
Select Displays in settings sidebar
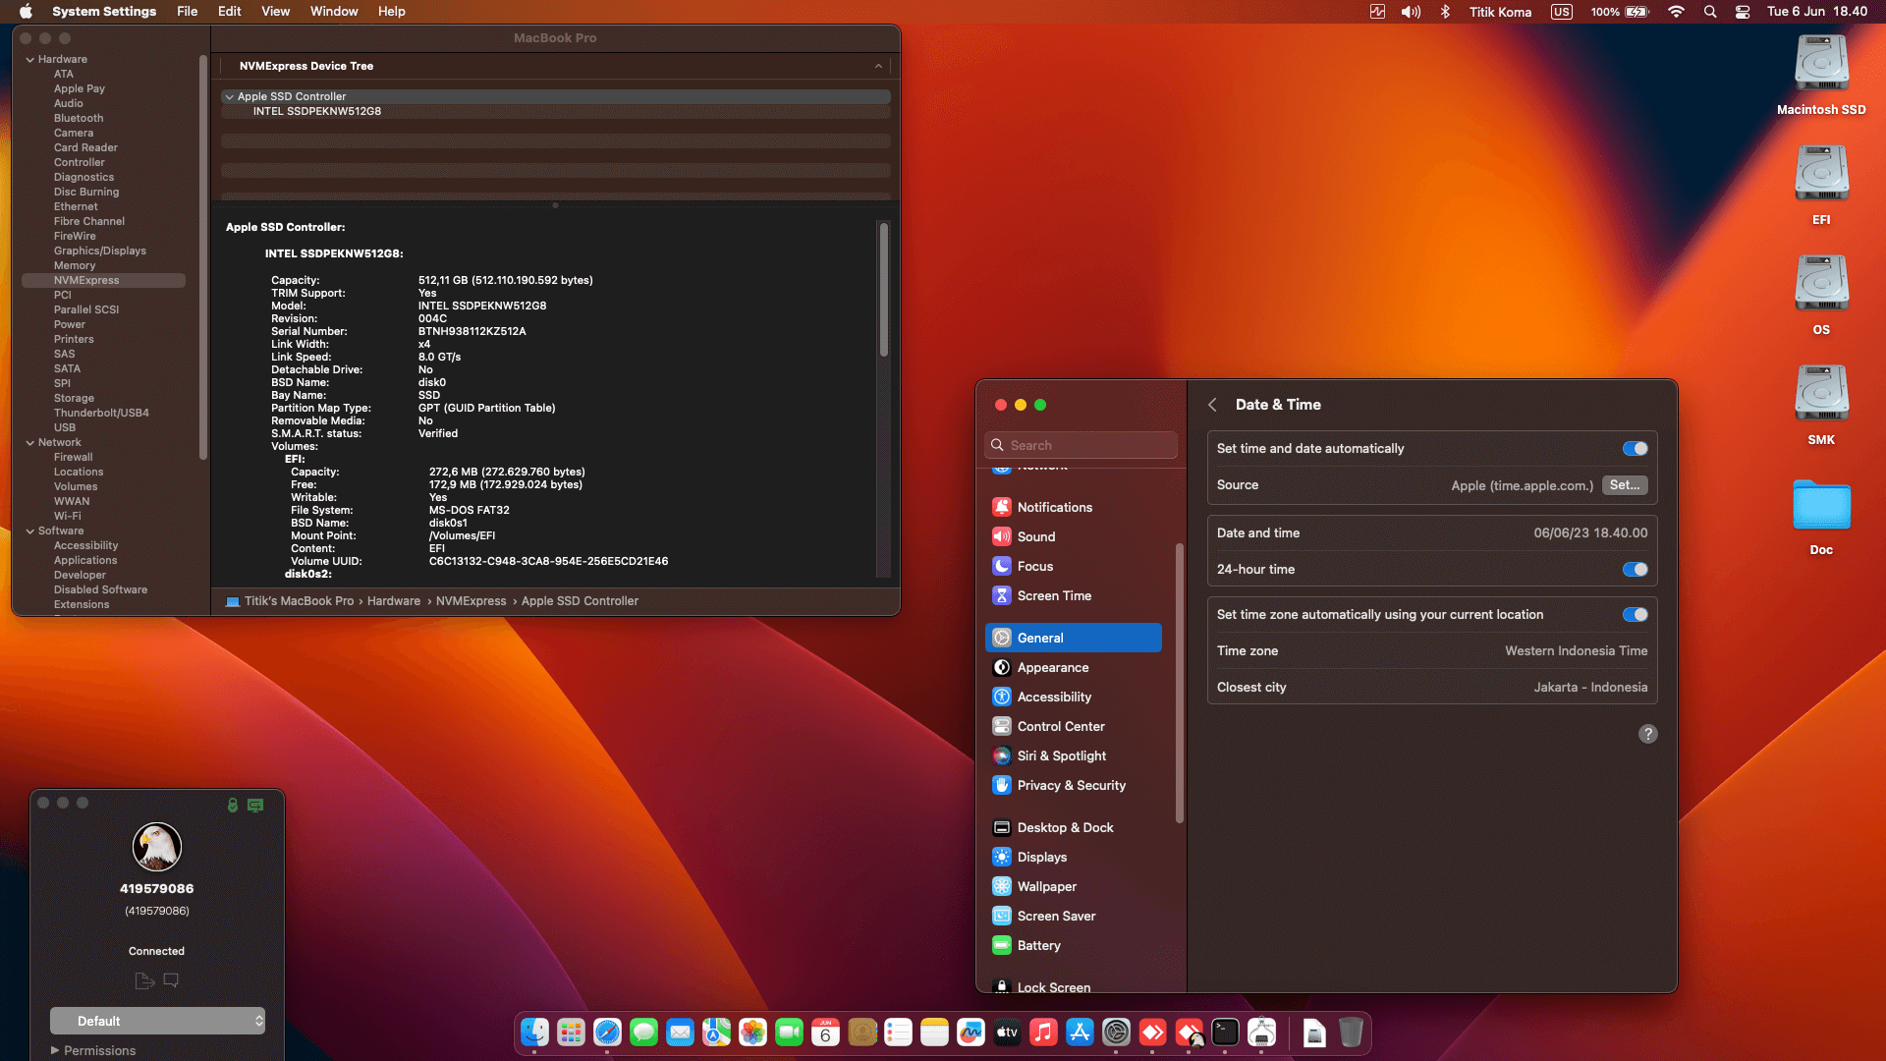point(1073,857)
